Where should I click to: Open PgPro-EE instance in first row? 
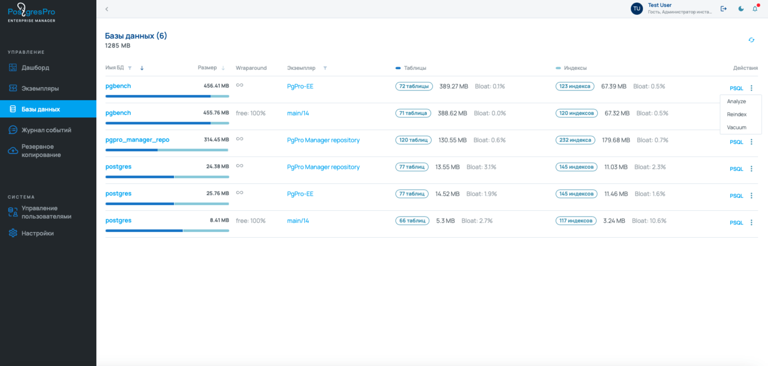point(300,86)
